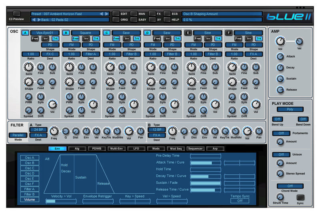The image size is (320, 214).
Task: Open oscillator B Square waveform selector
Action: click(x=86, y=33)
